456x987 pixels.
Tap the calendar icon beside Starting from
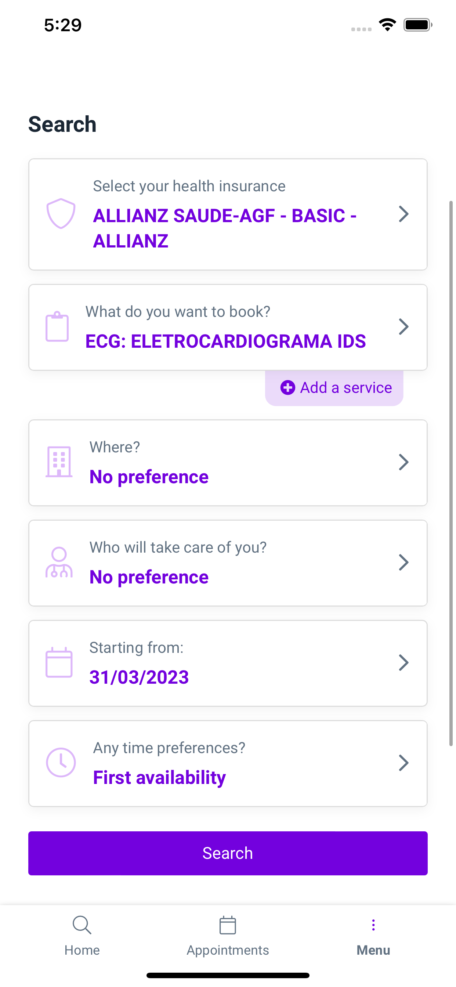(59, 662)
